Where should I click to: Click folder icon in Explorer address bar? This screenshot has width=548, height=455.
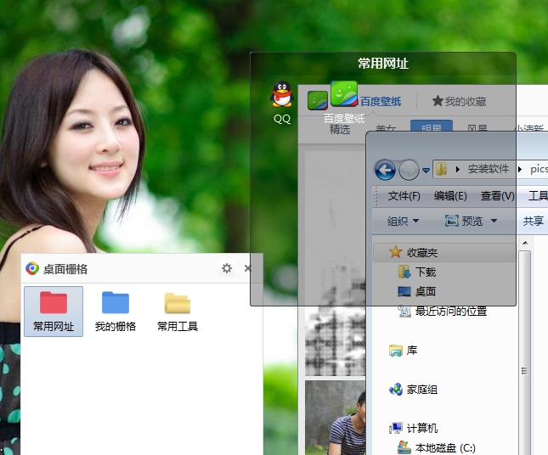pyautogui.click(x=442, y=170)
